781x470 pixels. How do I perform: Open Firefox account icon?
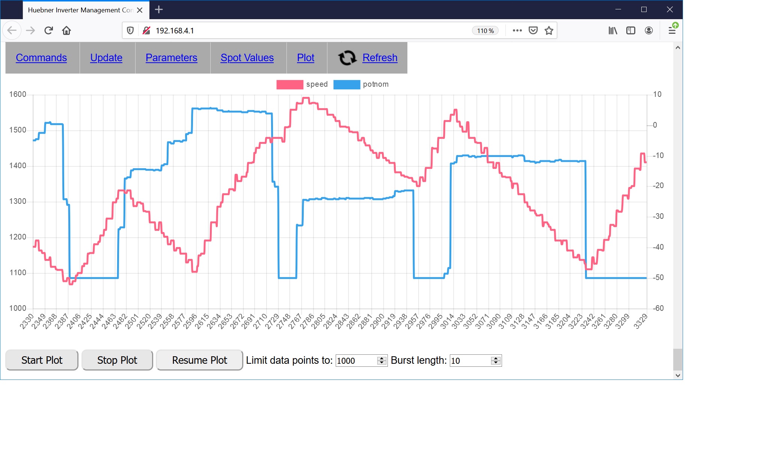[x=649, y=30]
